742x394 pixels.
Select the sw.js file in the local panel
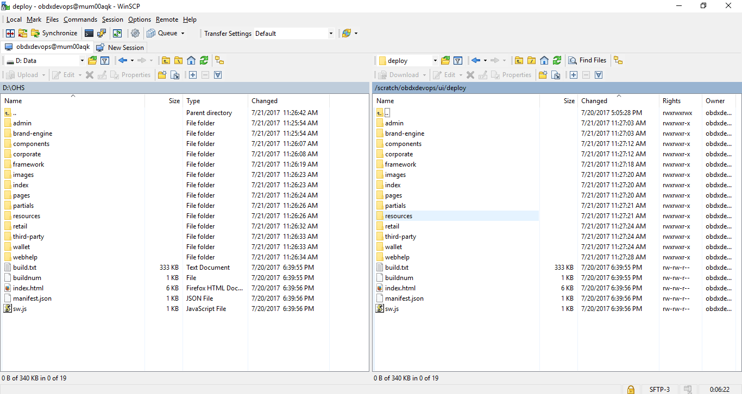click(x=21, y=308)
